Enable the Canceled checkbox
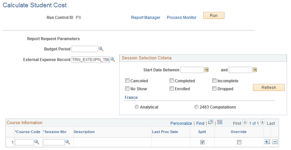 (x=127, y=81)
